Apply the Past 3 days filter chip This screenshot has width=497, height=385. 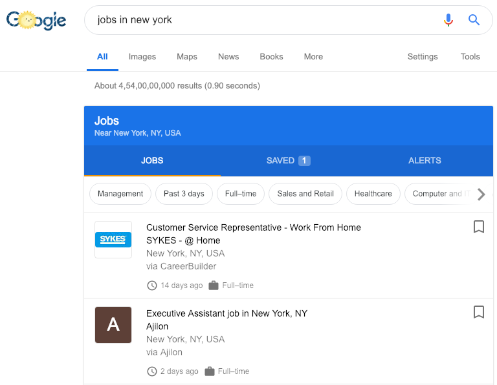pyautogui.click(x=184, y=194)
